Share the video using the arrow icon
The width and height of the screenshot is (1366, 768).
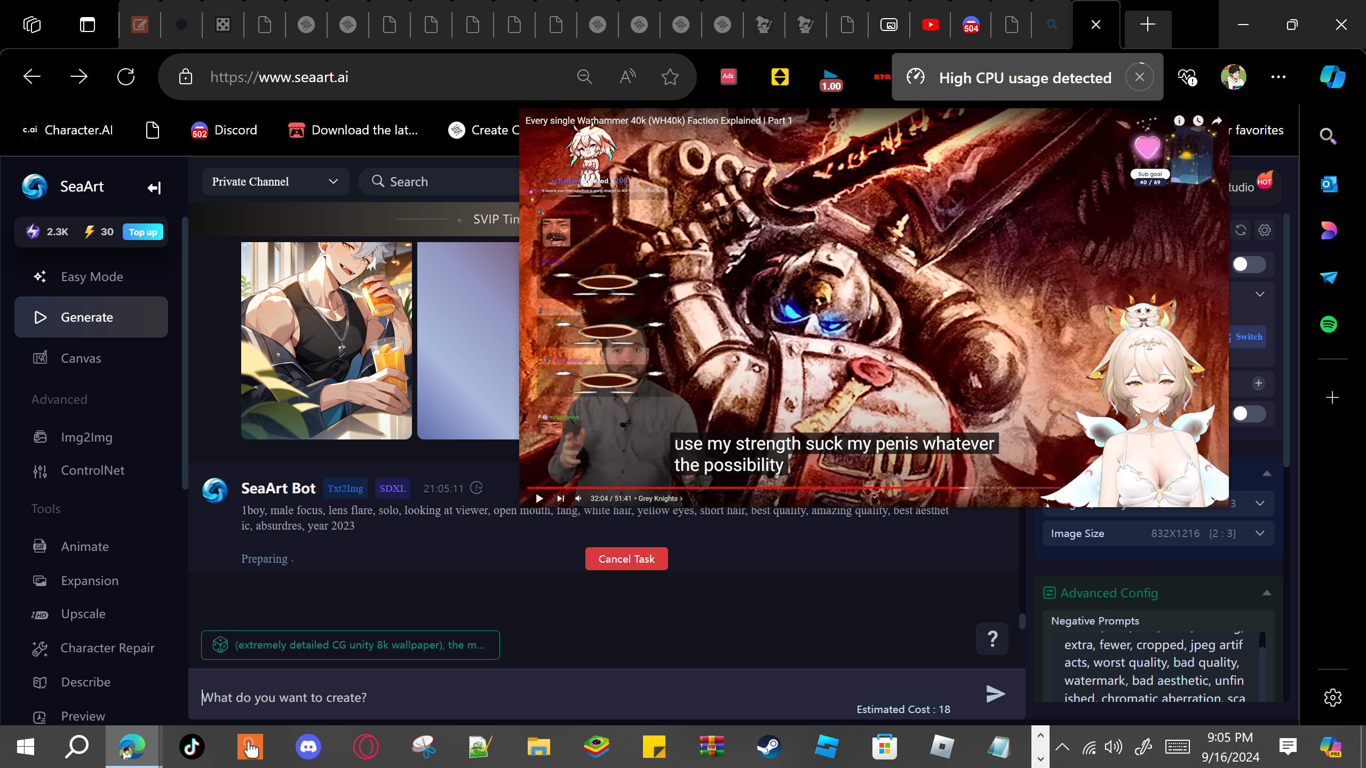[1217, 121]
